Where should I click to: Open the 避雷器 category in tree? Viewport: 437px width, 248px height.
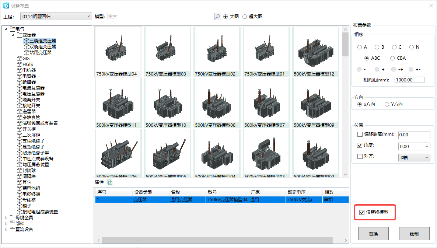(x=29, y=112)
